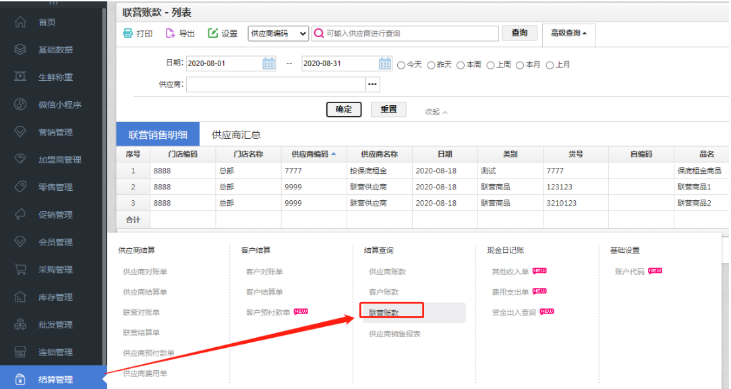Switch to 供应商汇总 tab
The width and height of the screenshot is (731, 389).
click(236, 135)
